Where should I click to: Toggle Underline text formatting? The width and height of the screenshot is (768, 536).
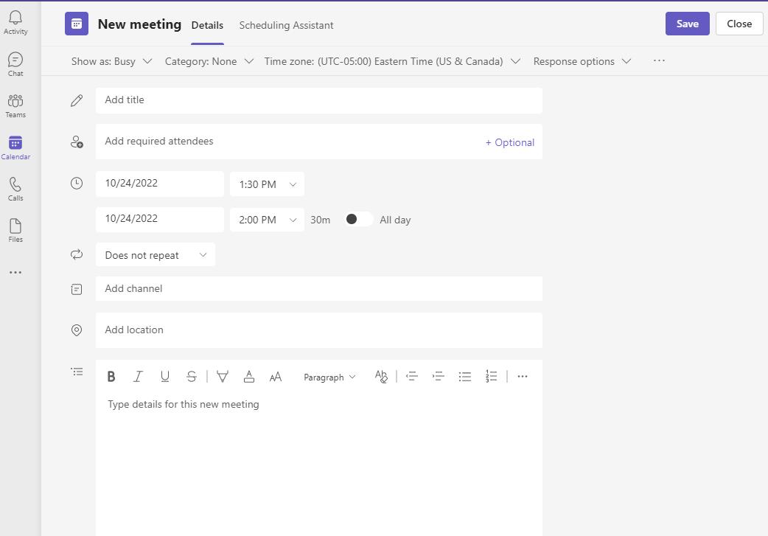coord(164,377)
